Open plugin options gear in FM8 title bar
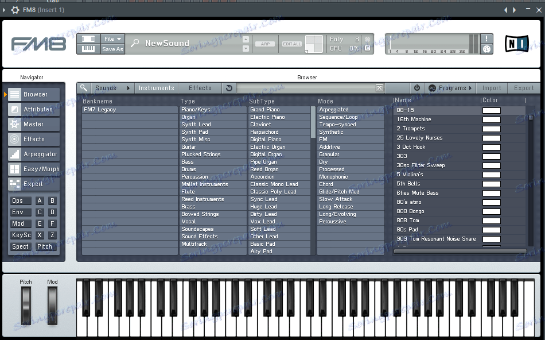The width and height of the screenshot is (545, 340). tap(15, 10)
